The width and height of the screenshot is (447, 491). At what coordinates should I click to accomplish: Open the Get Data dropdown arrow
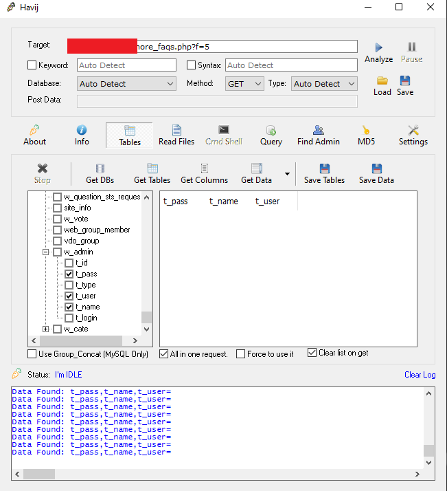click(287, 174)
